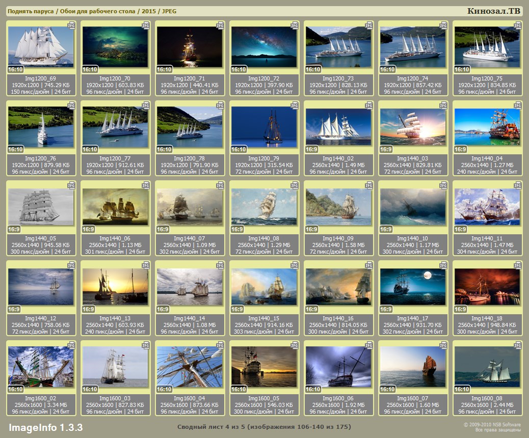Click the 16:10 aspect badge on Img1200_72
529x438 pixels.
239,69
